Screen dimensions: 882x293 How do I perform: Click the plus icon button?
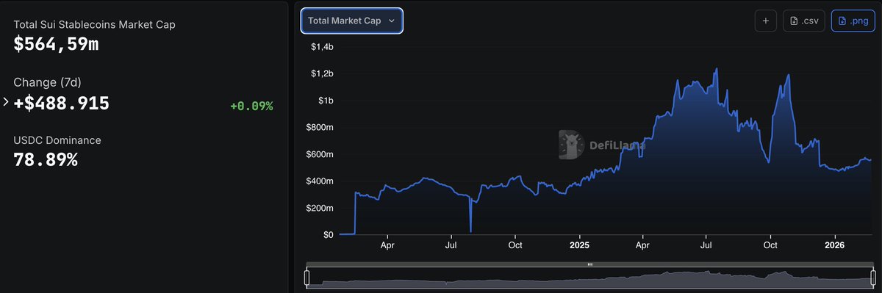[765, 21]
